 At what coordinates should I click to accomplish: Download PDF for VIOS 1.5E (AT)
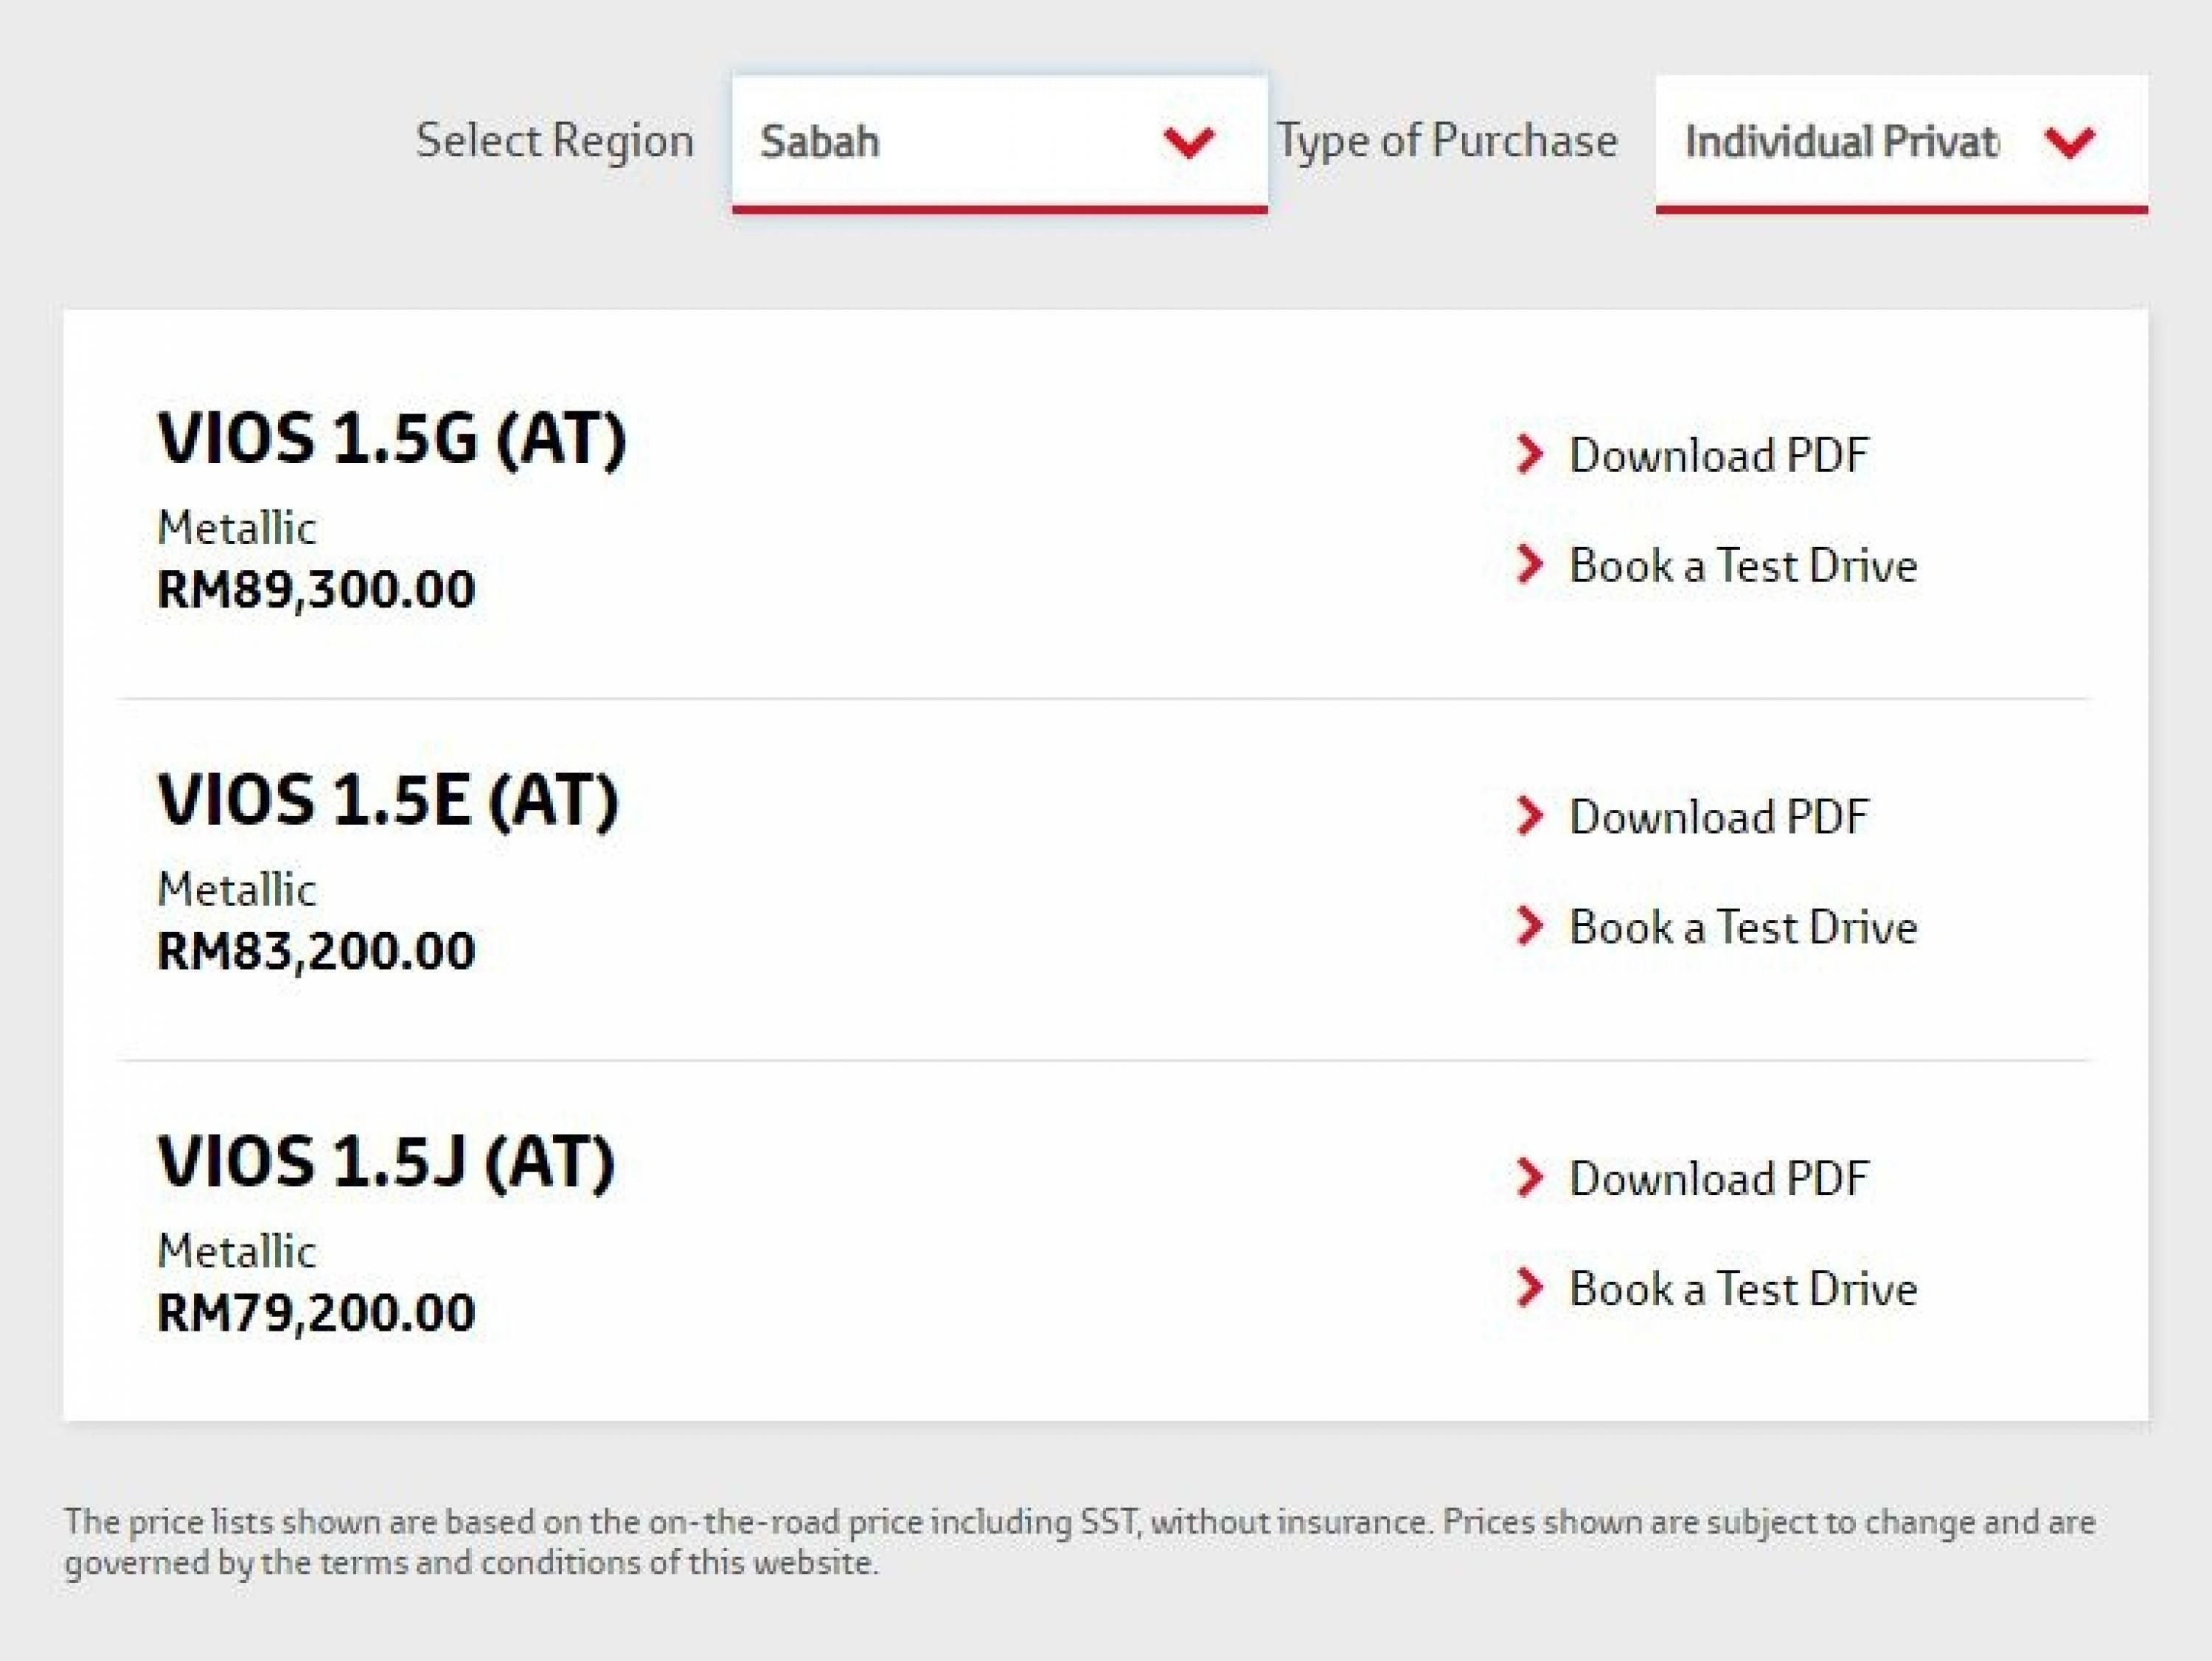[x=1718, y=817]
